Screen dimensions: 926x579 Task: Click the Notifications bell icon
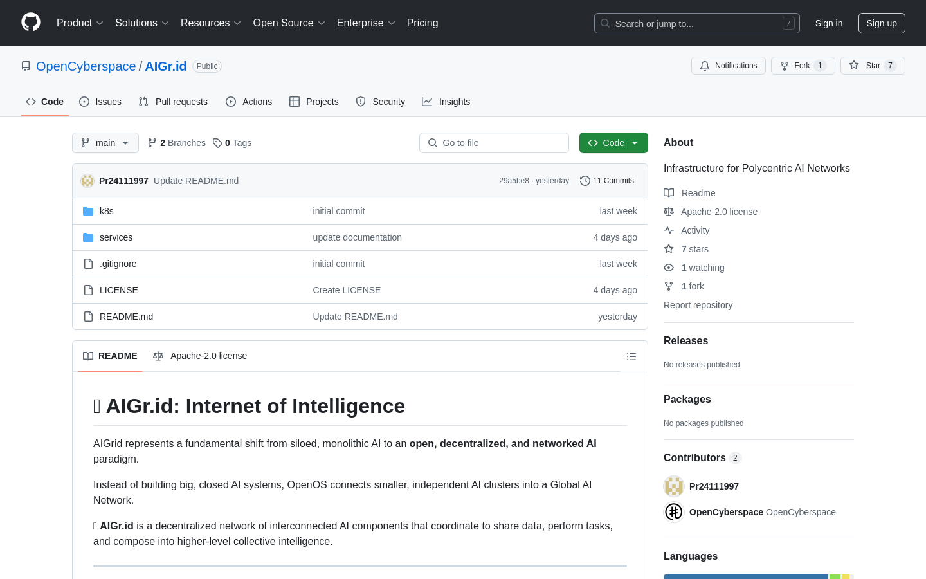tap(705, 66)
